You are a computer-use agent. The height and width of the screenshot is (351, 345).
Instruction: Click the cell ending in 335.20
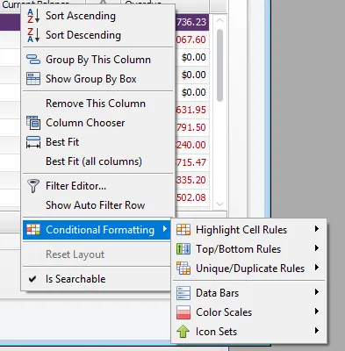click(x=192, y=180)
